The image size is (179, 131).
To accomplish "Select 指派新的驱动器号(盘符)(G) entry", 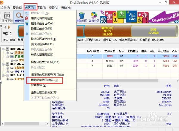I will point(47,75).
